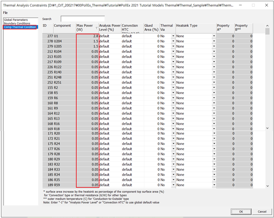This screenshot has width=274, height=218.
Task: Select Max Power cell for U1
Action: 88,36
